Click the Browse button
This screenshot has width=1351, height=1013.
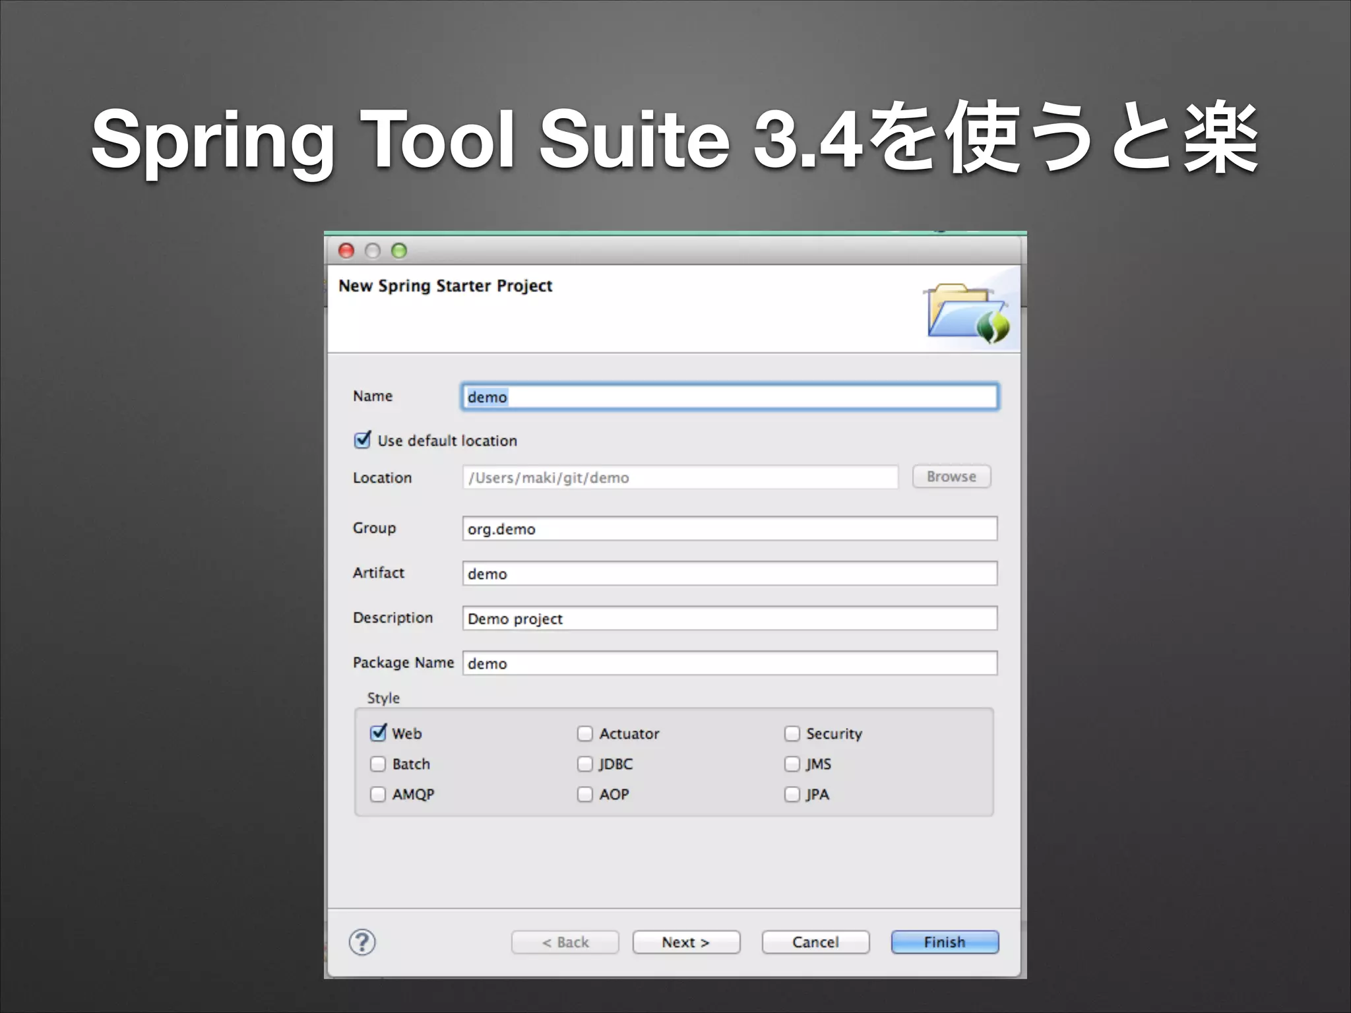(951, 476)
